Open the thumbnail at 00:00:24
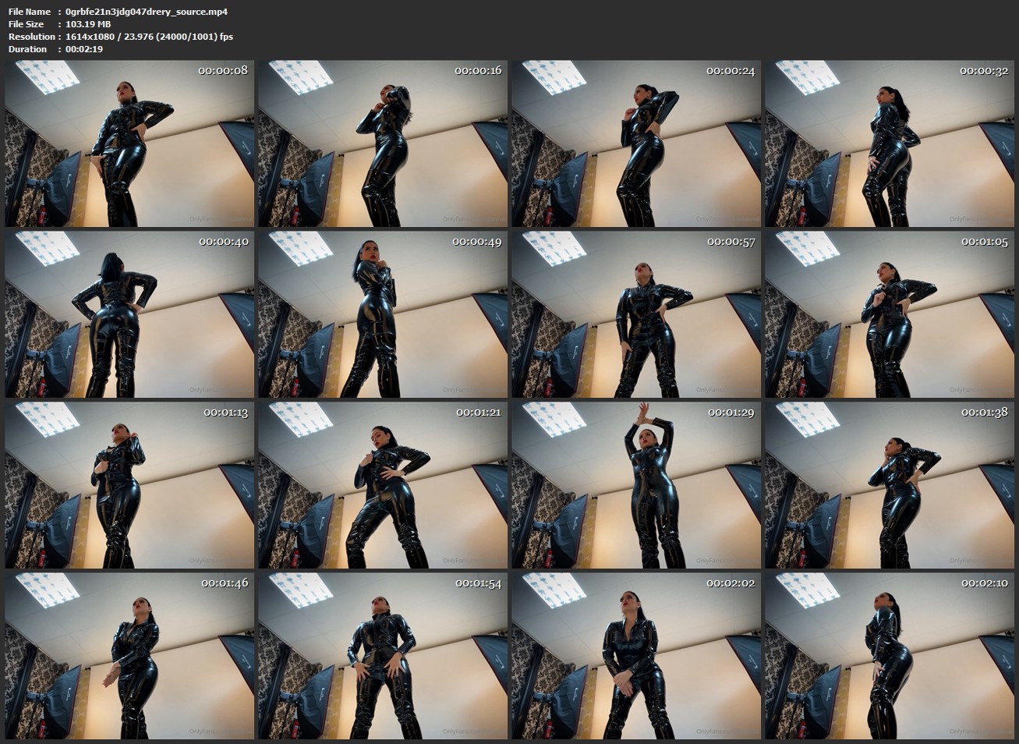The image size is (1019, 744). (636, 143)
